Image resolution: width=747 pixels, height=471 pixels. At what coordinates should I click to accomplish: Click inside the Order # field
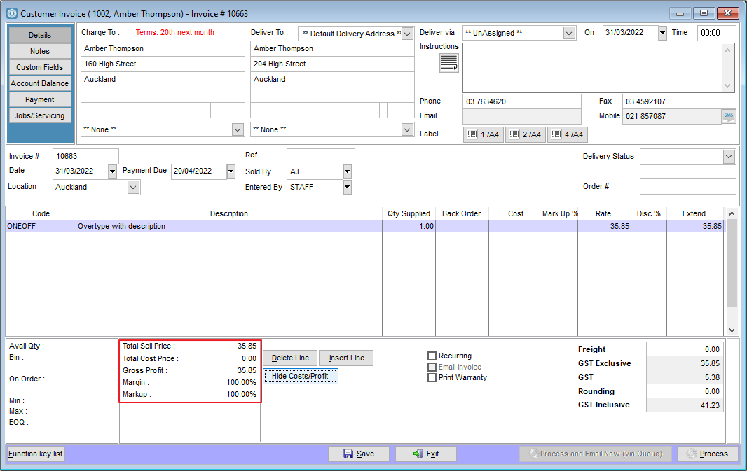click(x=687, y=186)
